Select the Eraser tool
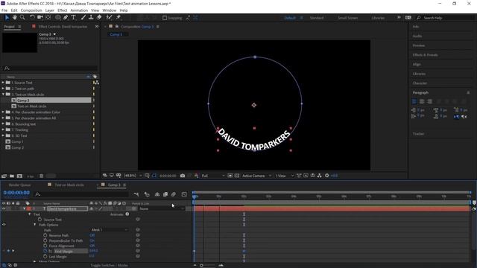 [x=99, y=18]
